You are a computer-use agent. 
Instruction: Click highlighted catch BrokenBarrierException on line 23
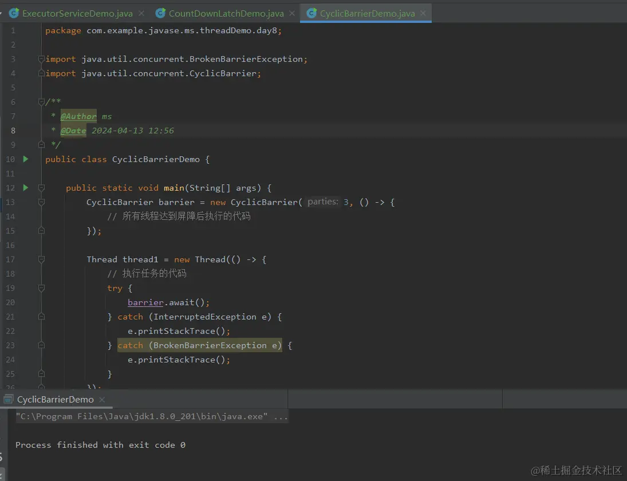click(x=199, y=345)
